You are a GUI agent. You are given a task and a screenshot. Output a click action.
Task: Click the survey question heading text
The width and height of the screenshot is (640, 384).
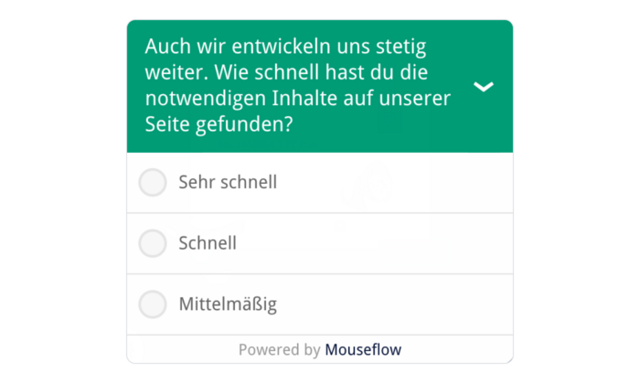tap(297, 85)
